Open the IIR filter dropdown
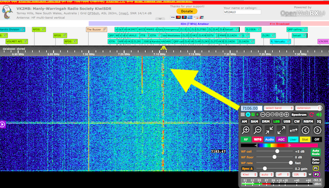 pos(299,175)
